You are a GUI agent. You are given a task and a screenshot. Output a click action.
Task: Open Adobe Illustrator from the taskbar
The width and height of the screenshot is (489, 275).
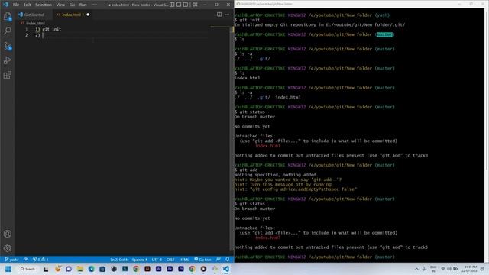coord(147,269)
